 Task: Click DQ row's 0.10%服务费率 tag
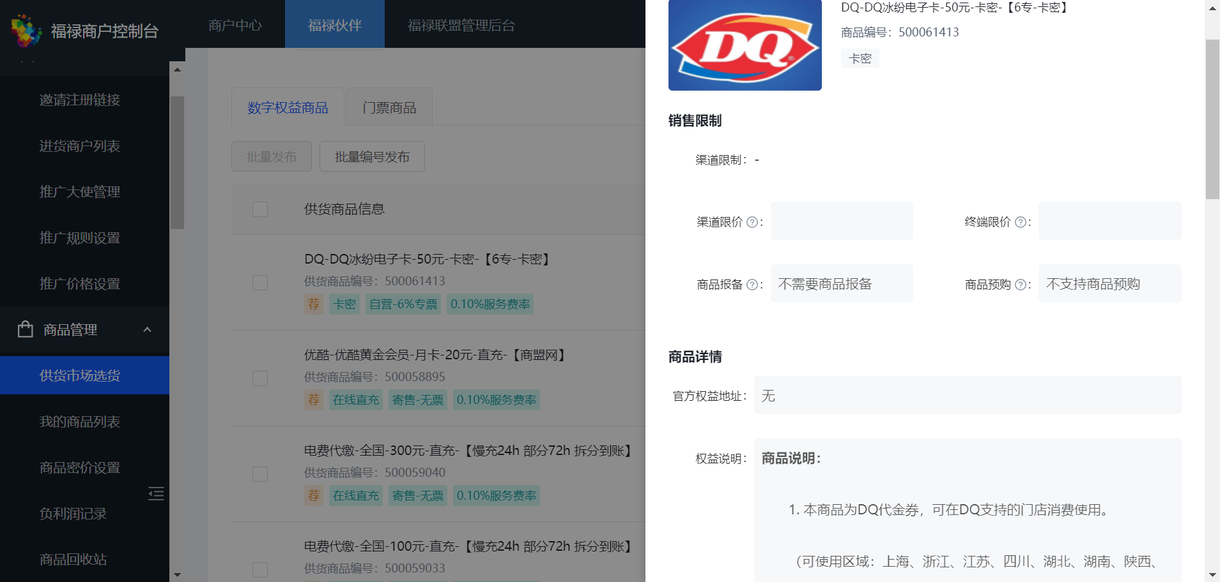pyautogui.click(x=490, y=304)
